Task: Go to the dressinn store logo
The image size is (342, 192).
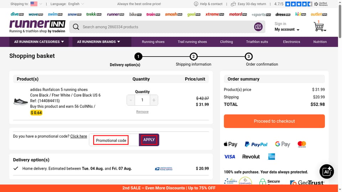Action: (283, 14)
